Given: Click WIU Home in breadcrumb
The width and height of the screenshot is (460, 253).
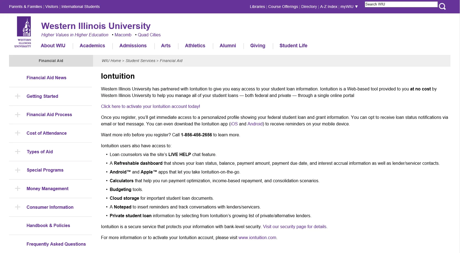Looking at the screenshot, I should pos(111,61).
